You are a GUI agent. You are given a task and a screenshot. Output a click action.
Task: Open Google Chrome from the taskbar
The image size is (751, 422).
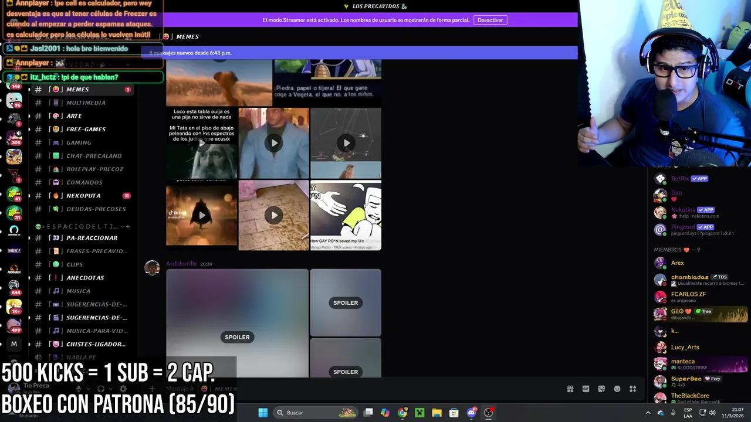click(x=402, y=413)
